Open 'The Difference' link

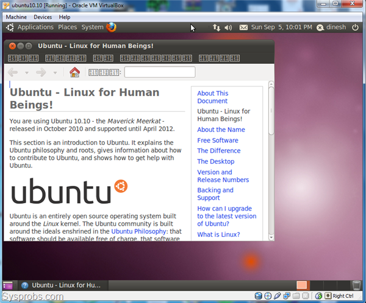click(219, 151)
